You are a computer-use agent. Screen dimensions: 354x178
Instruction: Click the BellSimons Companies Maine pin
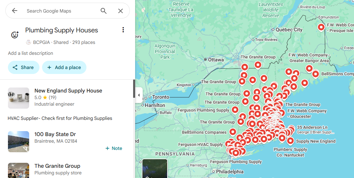pos(315,74)
